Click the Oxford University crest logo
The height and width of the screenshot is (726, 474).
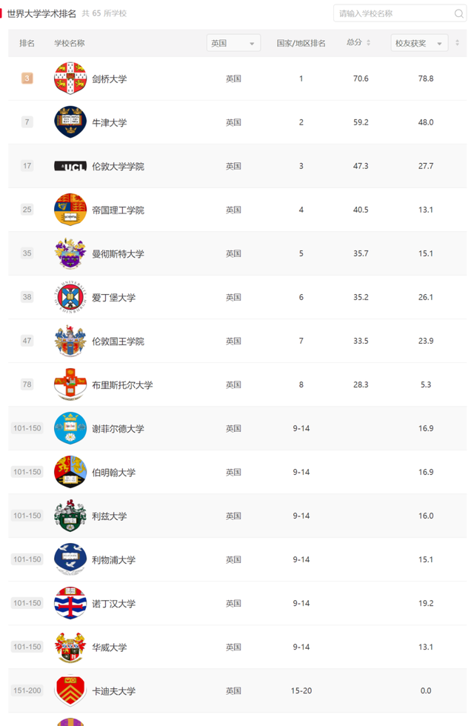pos(70,122)
